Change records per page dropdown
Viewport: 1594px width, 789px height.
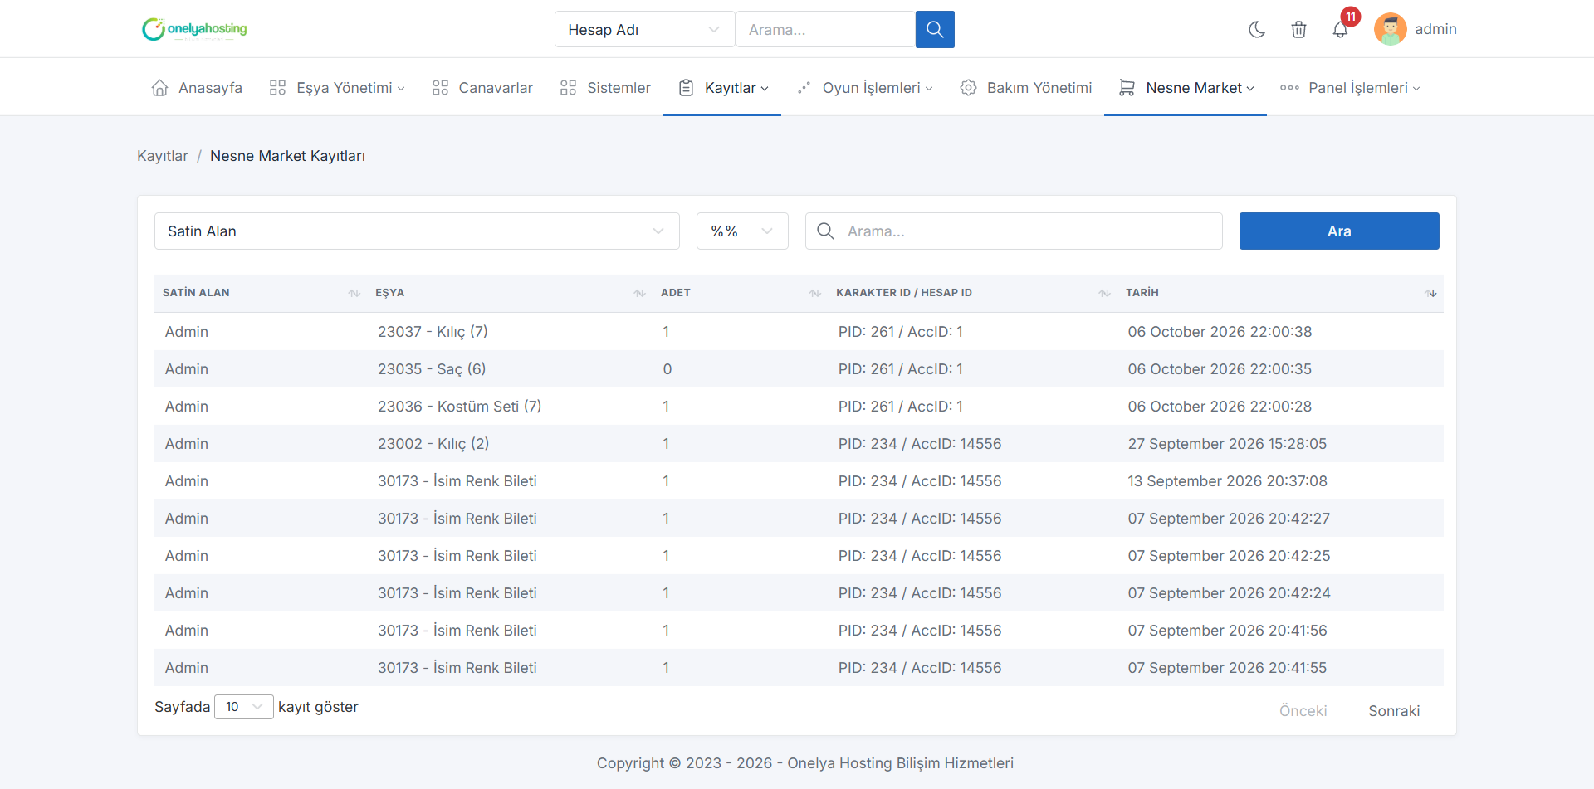point(243,707)
